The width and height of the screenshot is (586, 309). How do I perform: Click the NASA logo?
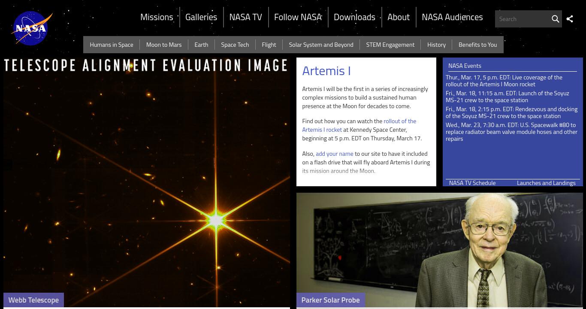coord(32,28)
